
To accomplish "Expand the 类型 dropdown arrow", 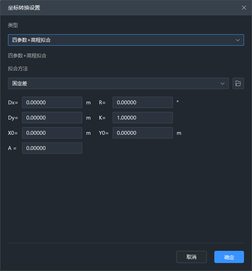I will point(238,40).
